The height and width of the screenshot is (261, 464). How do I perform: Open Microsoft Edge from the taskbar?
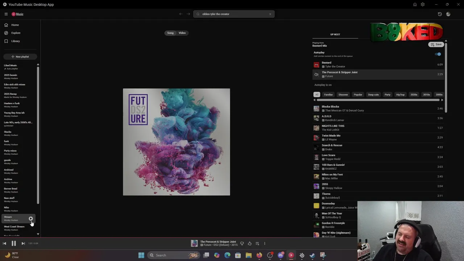(227, 255)
